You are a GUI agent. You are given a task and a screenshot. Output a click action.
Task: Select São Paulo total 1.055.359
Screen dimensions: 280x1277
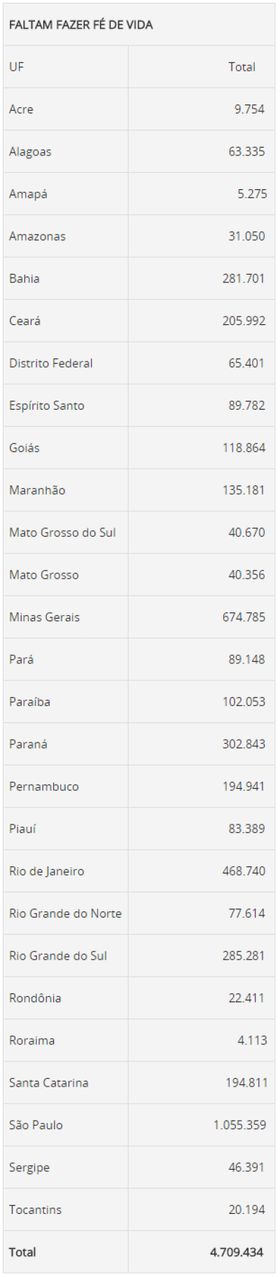coord(239,1125)
